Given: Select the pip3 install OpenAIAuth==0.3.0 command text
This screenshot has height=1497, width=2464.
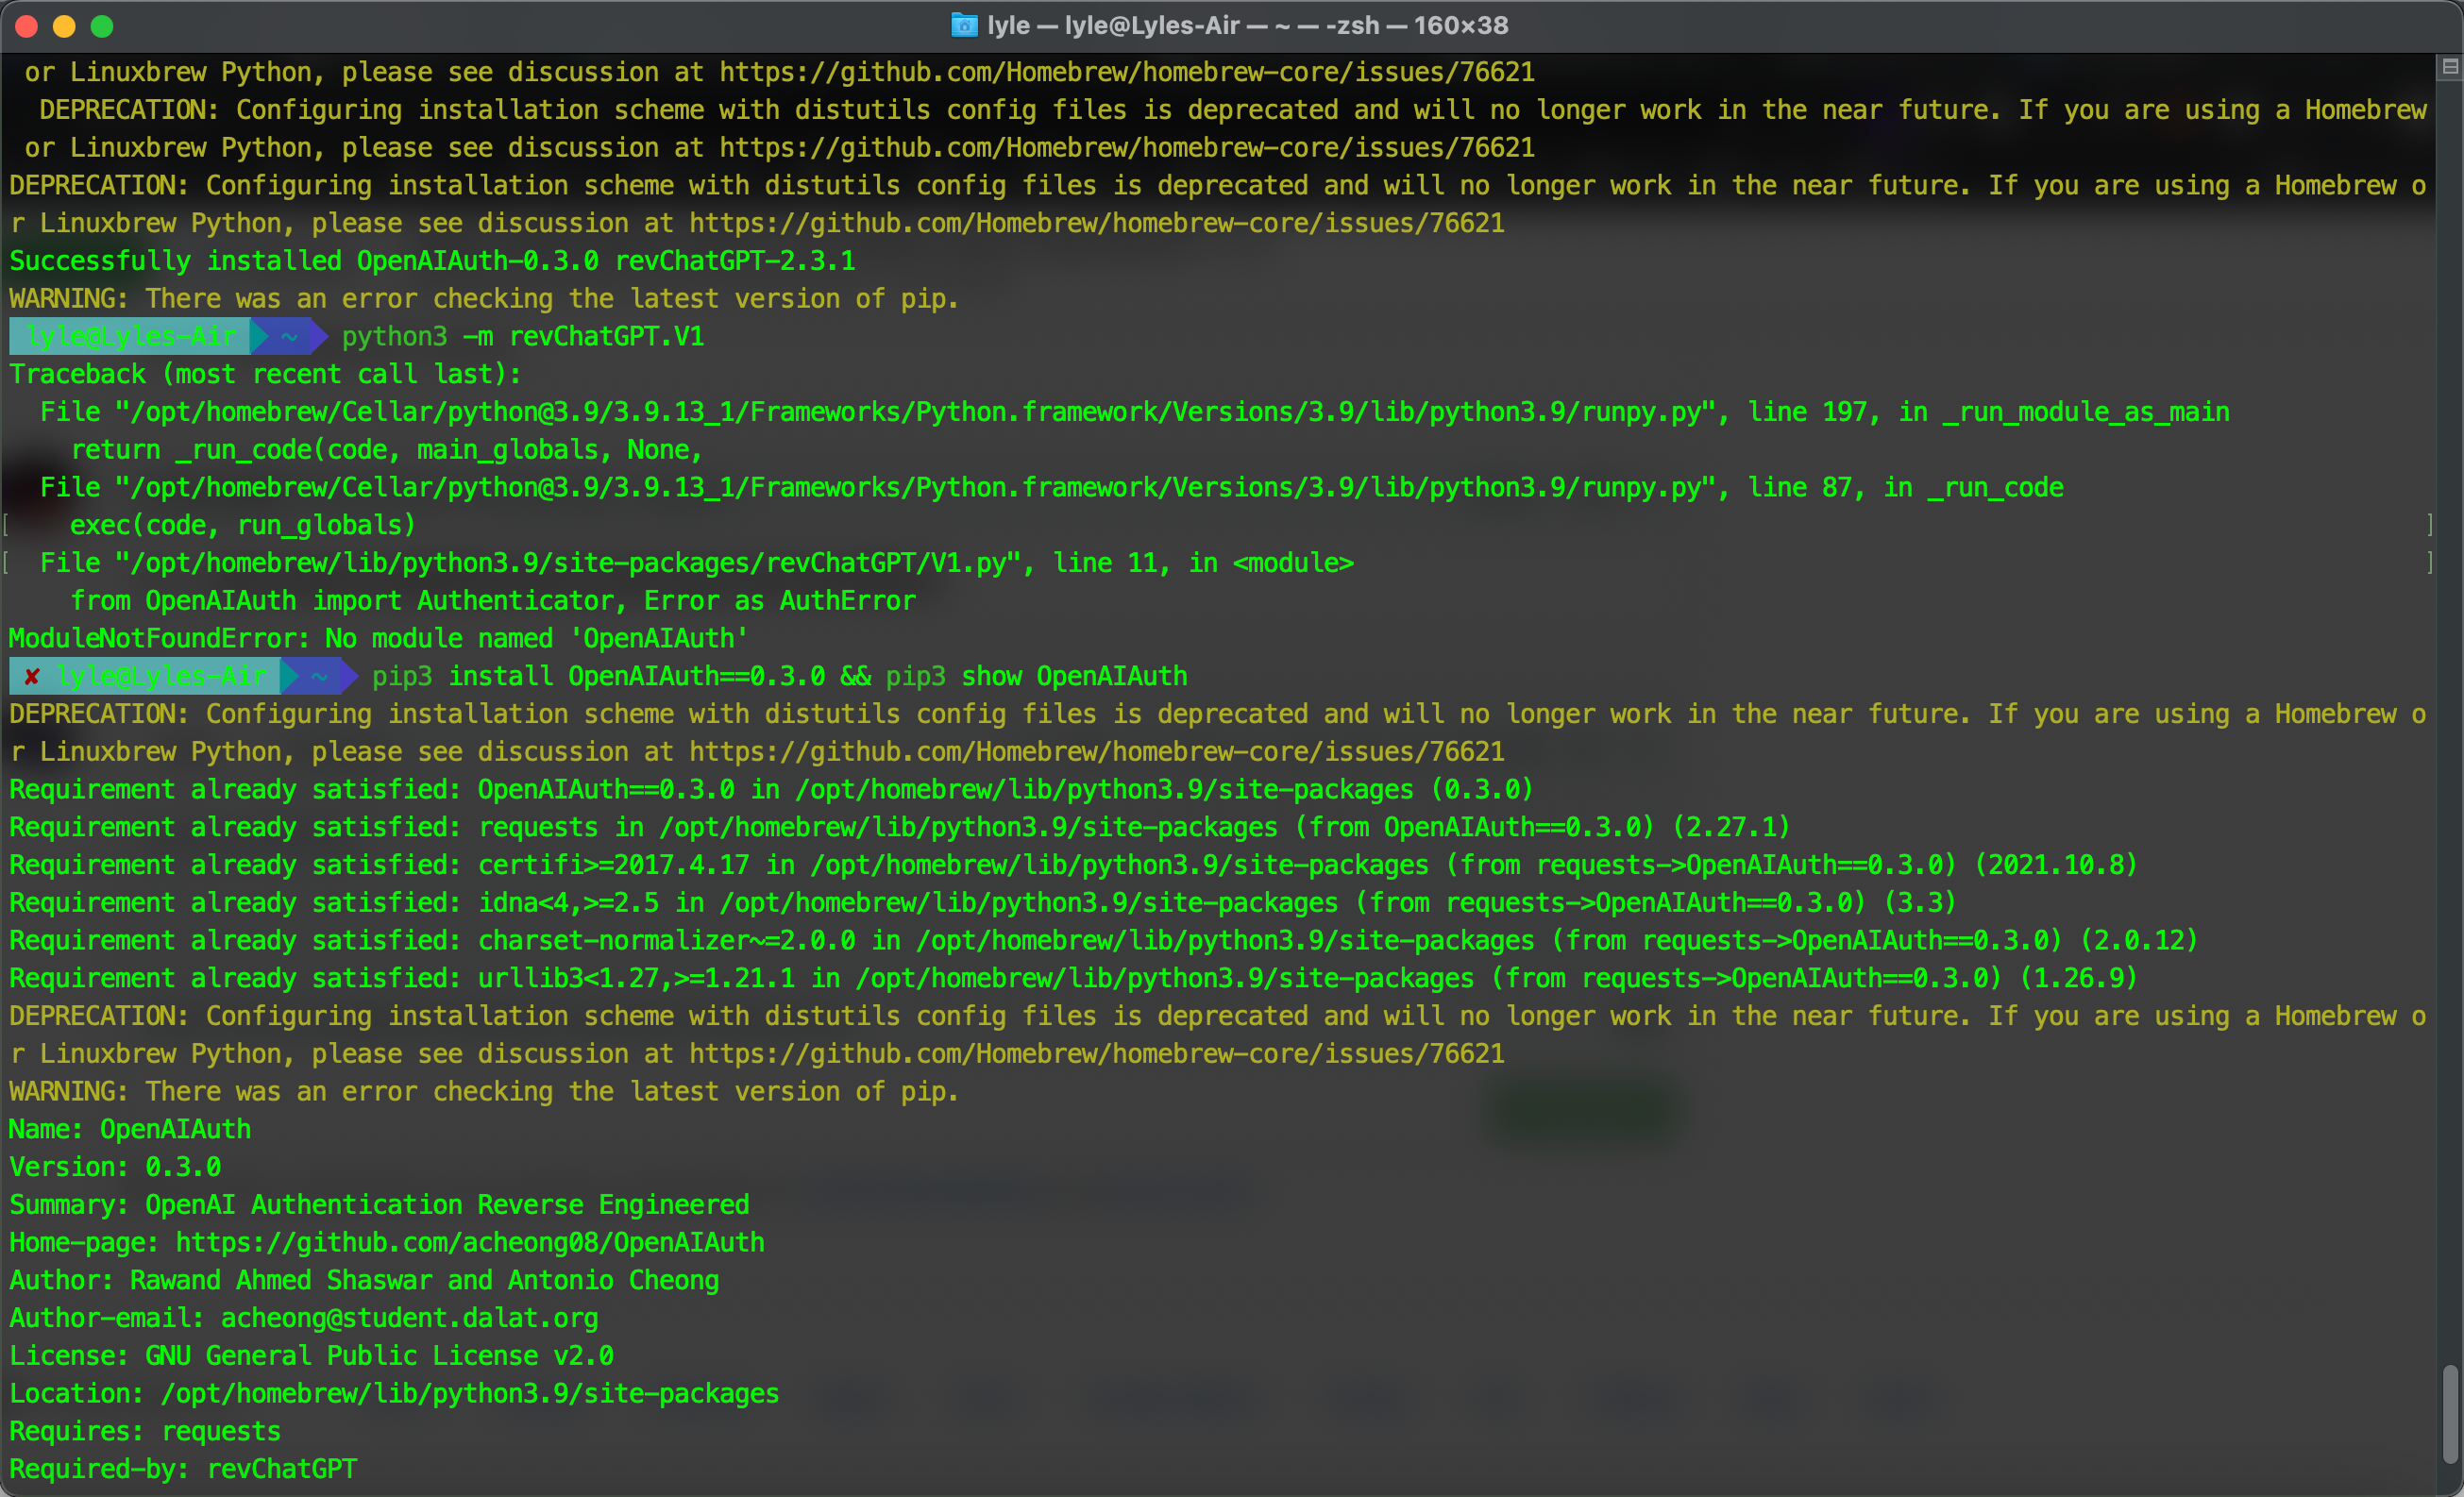Looking at the screenshot, I should coord(597,676).
